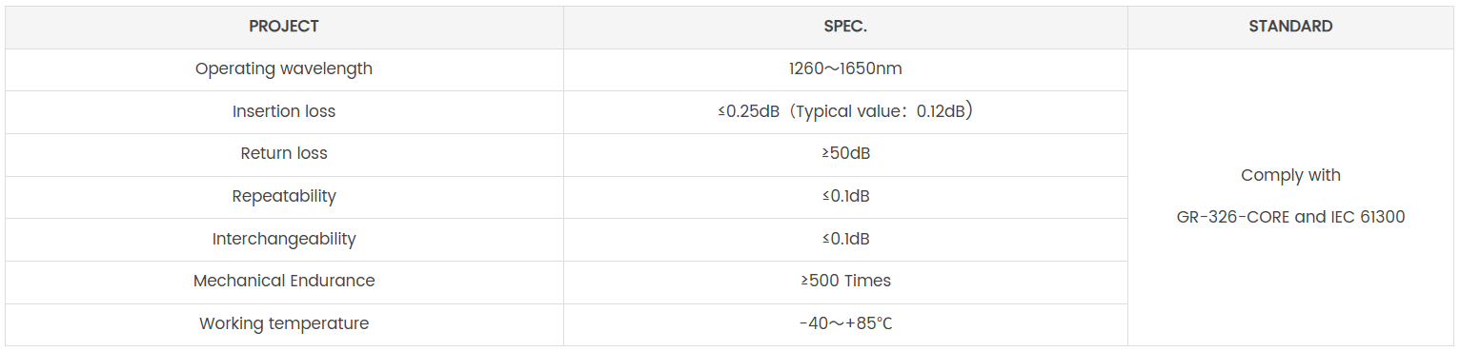Select the 1260~1650nm value cell
1460x351 pixels.
845,69
